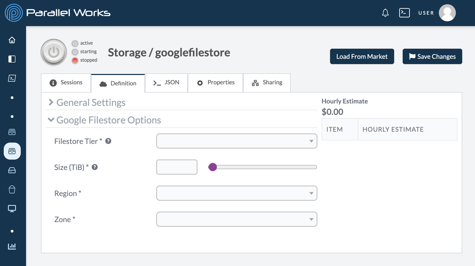Click the Parallel Works logo
The image size is (475, 266).
[58, 13]
